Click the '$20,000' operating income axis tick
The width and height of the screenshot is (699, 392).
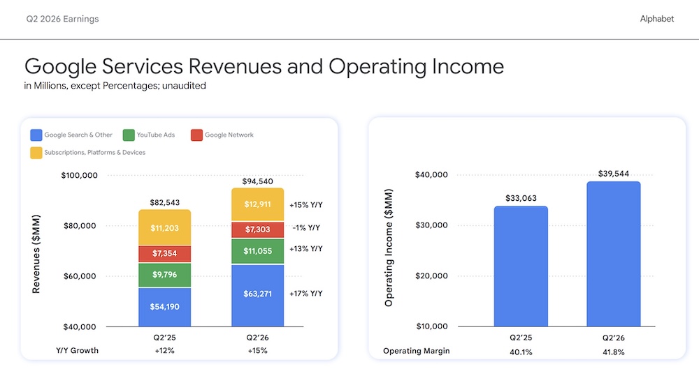click(x=431, y=276)
